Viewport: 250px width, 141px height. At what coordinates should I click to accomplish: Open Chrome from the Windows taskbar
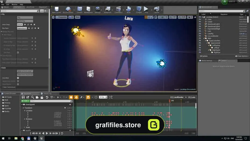pyautogui.click(x=22, y=139)
